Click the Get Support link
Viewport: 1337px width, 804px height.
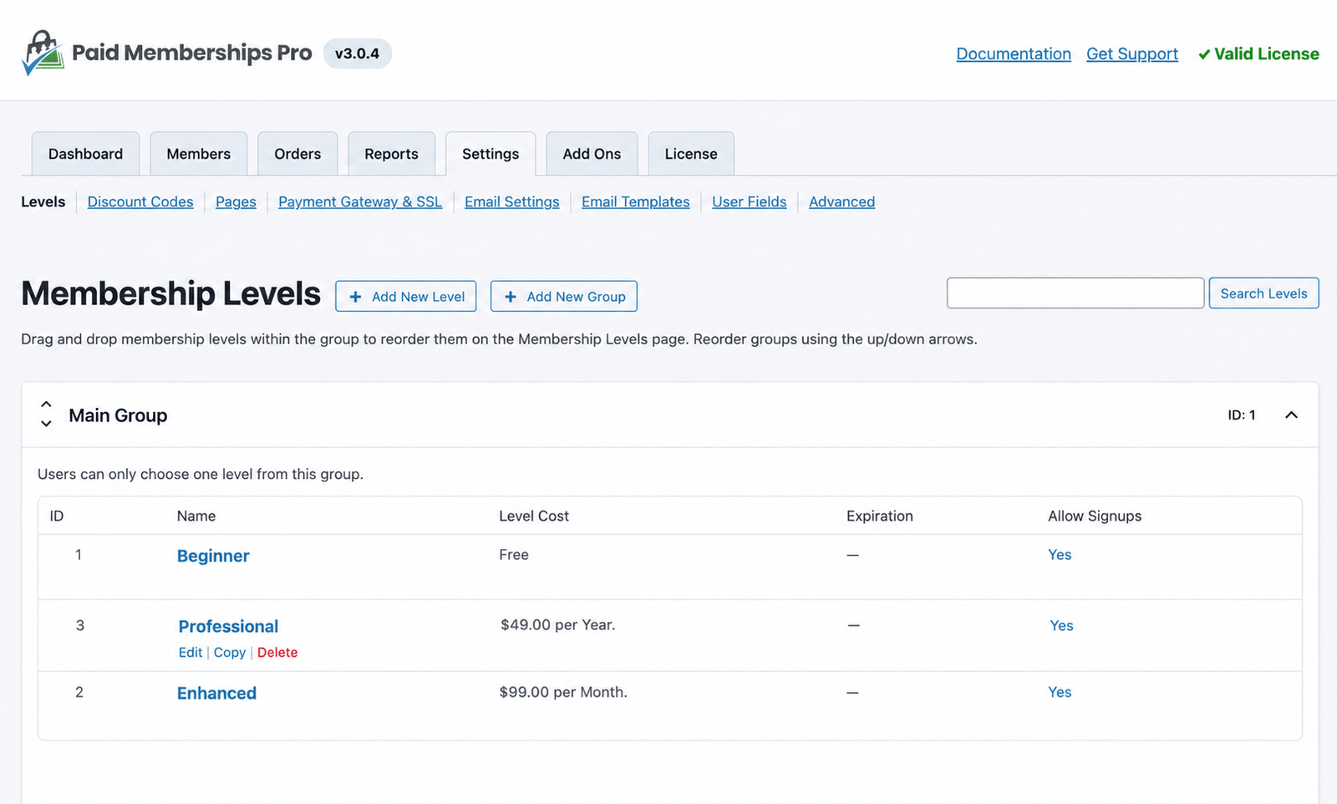click(1132, 53)
